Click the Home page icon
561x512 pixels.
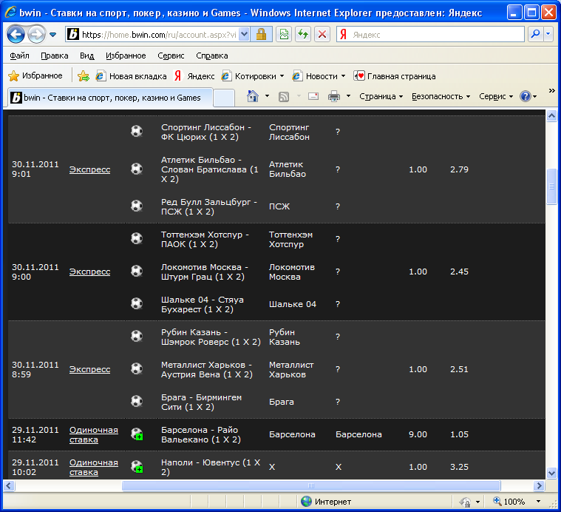253,96
